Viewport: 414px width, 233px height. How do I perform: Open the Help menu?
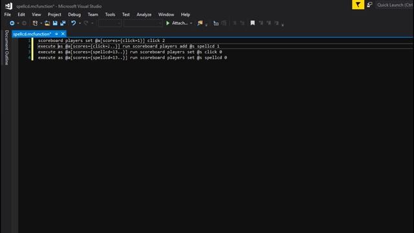[186, 14]
